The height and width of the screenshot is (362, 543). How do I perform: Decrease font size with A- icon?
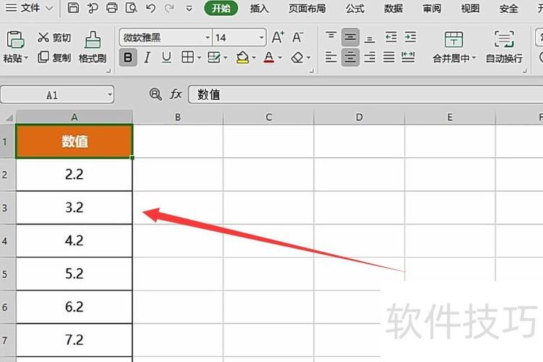tap(297, 37)
